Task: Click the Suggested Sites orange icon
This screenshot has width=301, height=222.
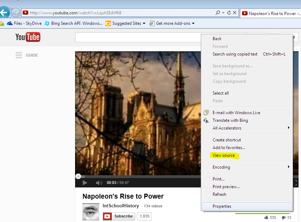Action: [108, 23]
